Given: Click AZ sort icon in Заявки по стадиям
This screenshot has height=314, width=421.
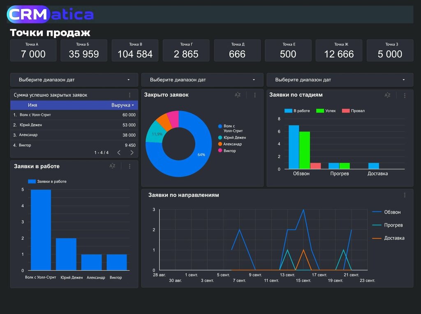Looking at the screenshot, I should tap(387, 95).
